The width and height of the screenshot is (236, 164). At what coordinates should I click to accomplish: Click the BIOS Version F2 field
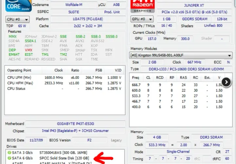pos(89,140)
